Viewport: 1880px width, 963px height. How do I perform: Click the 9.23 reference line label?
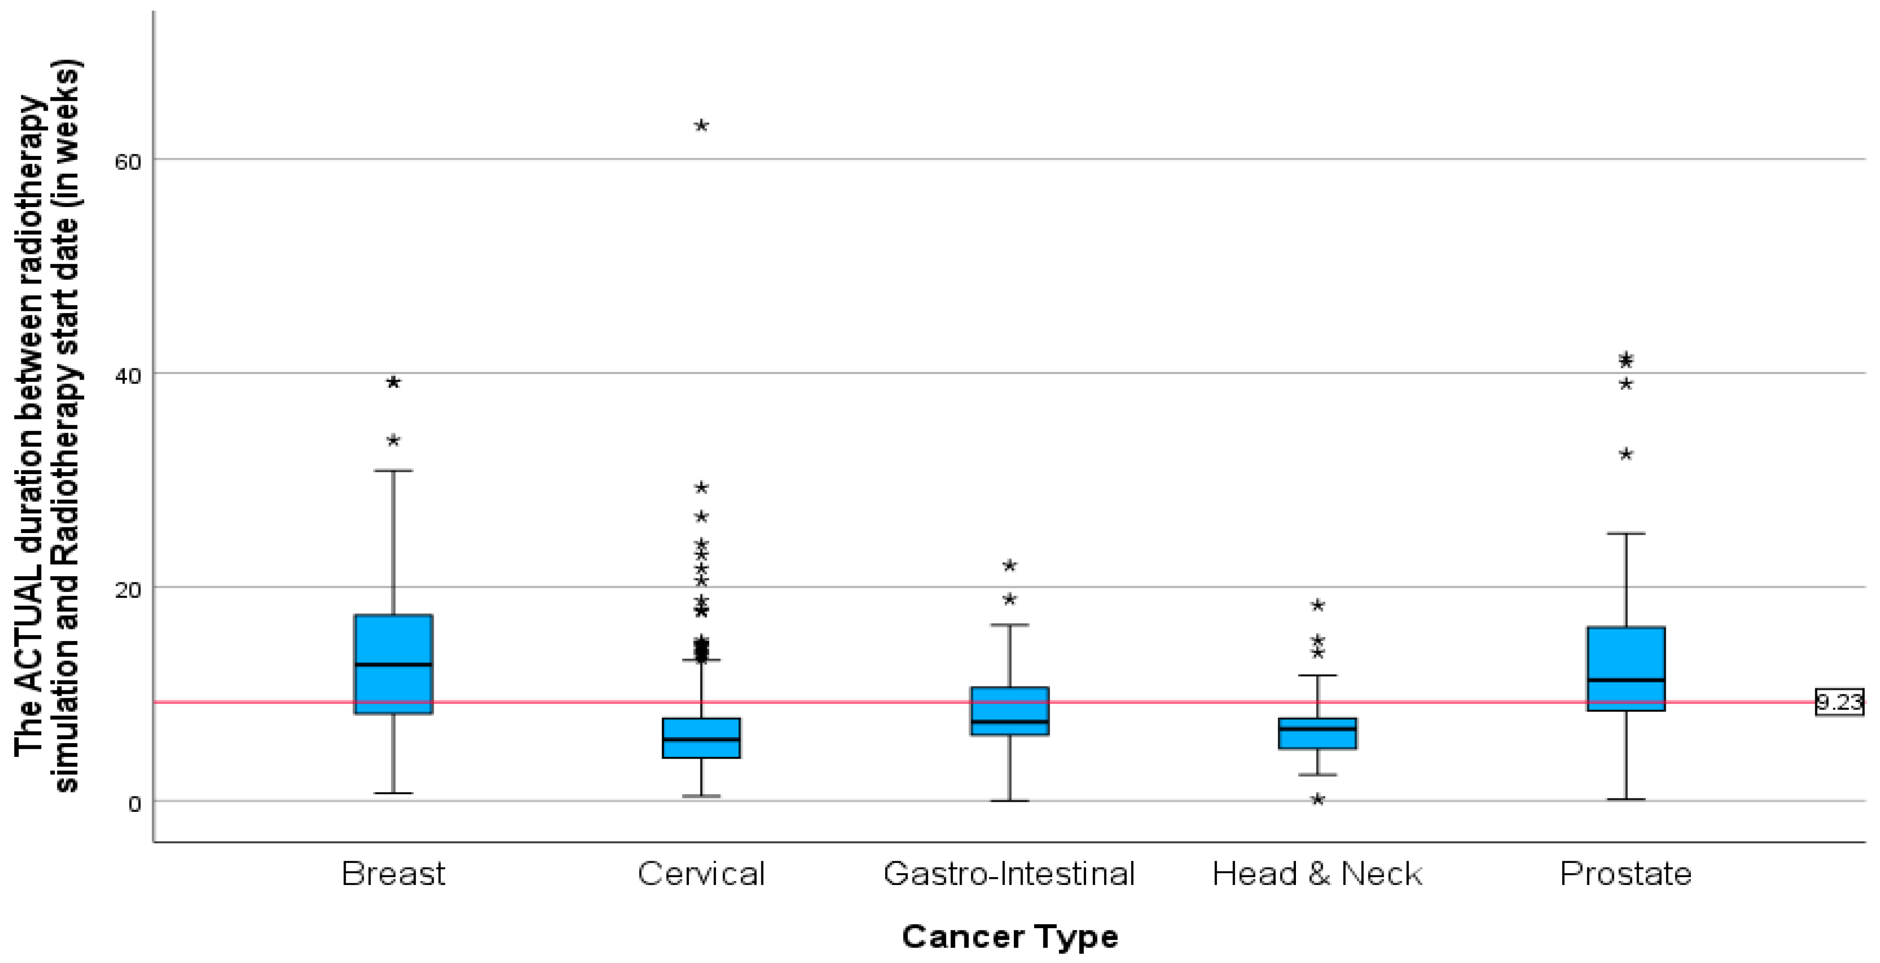click(x=1839, y=703)
